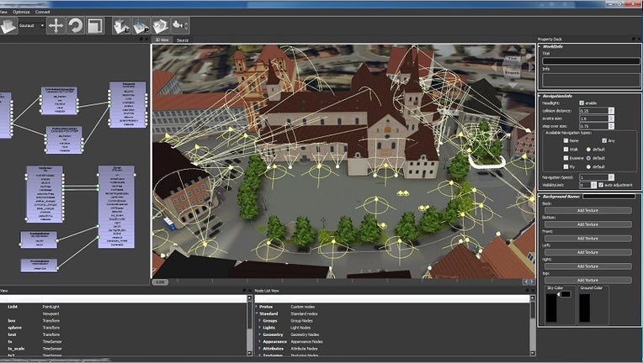Click the Ground Color gradient bar
643x363 pixels.
[584, 308]
